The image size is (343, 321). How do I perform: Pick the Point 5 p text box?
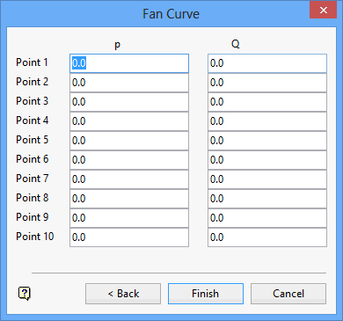pyautogui.click(x=129, y=141)
